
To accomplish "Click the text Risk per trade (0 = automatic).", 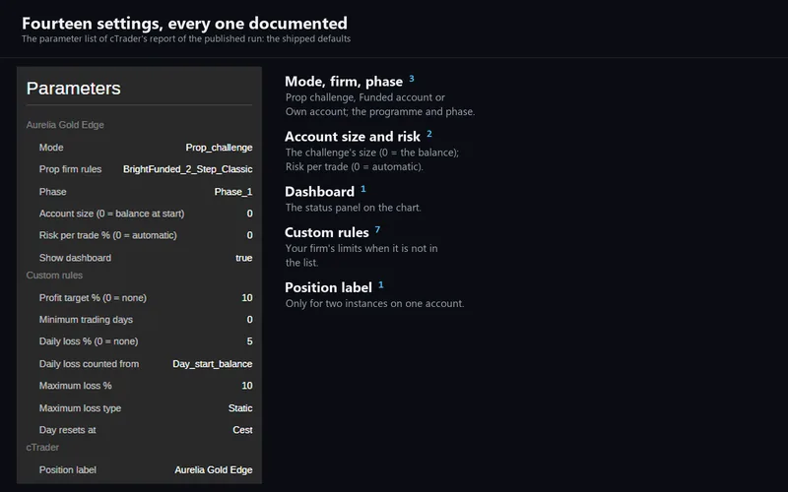I will pos(355,166).
